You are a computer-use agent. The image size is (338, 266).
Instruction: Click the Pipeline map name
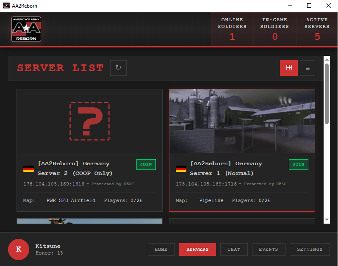tap(211, 200)
